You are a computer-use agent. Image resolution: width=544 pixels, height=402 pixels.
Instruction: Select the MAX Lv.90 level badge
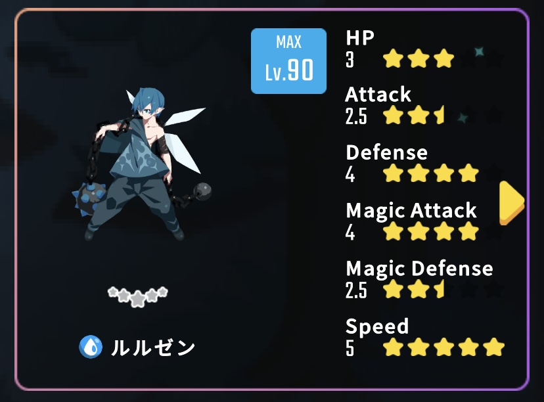pos(288,61)
